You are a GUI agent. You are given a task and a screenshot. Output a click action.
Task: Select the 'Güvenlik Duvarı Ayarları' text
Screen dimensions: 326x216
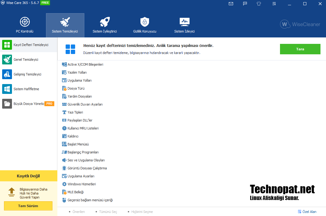(85, 104)
